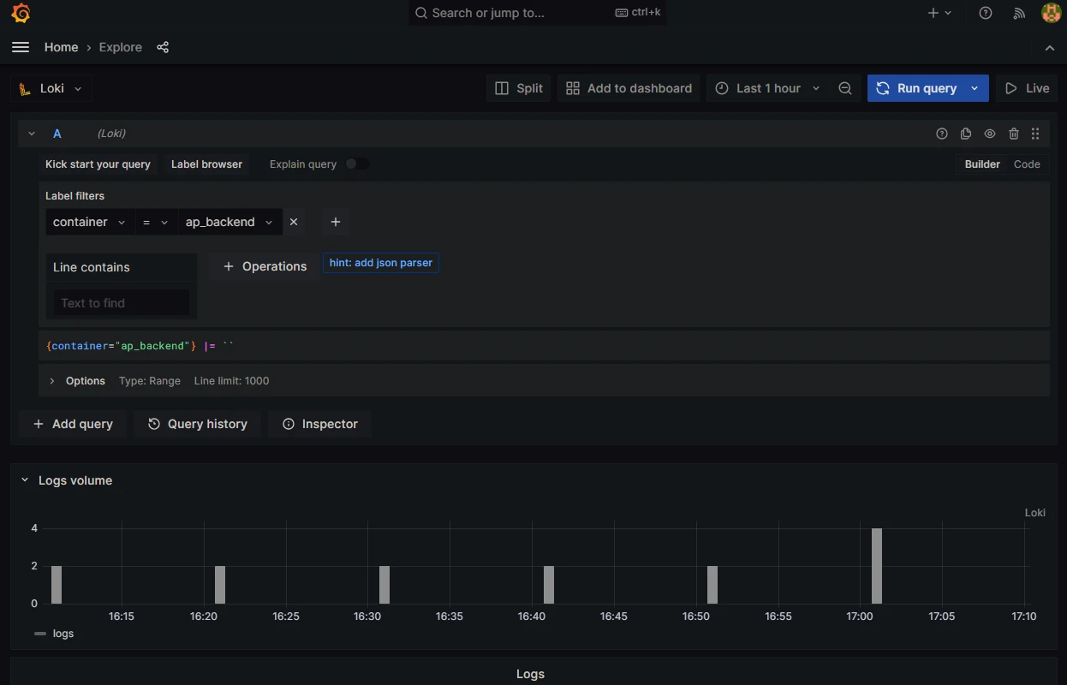Enable the Explain query switch
The height and width of the screenshot is (685, 1067).
[357, 164]
